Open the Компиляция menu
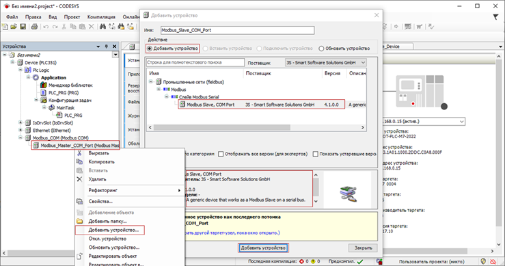The height and width of the screenshot is (266, 505). pos(101,17)
